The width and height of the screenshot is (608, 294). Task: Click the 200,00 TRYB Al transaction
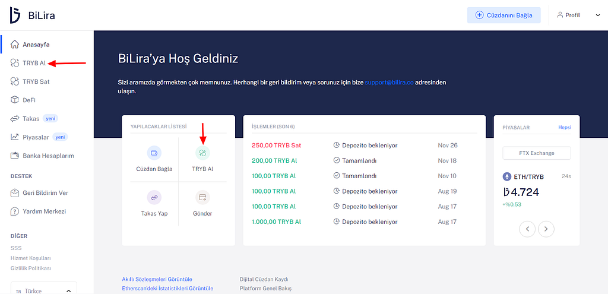click(x=274, y=160)
